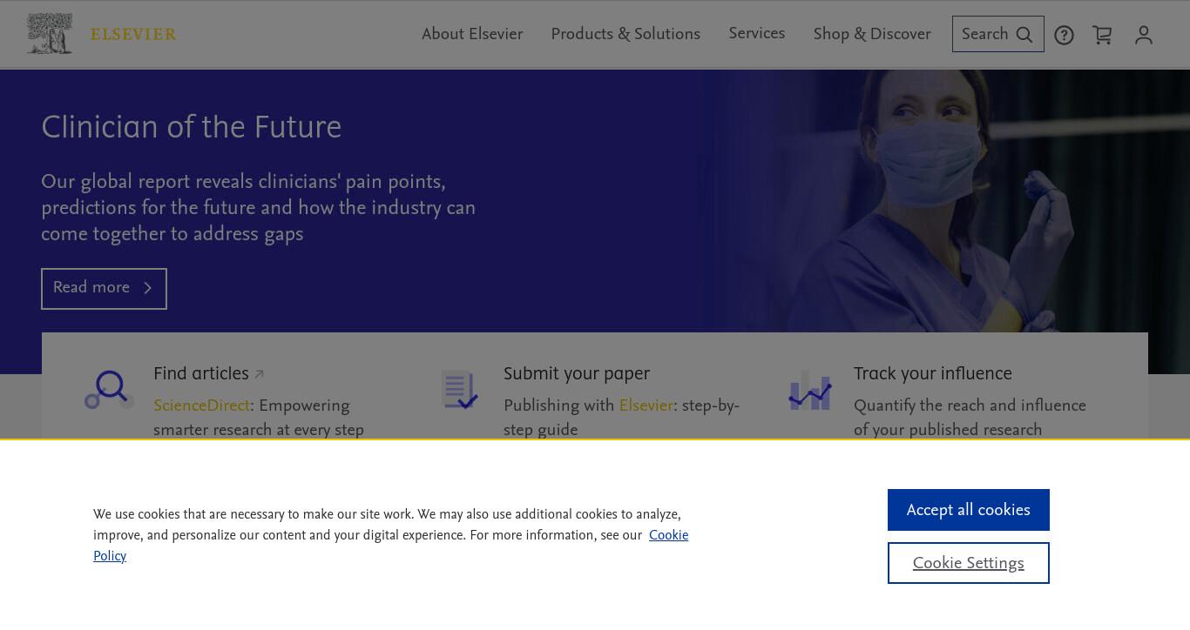Open the Products & Solutions menu
Viewport: 1190px width, 630px height.
(x=625, y=34)
